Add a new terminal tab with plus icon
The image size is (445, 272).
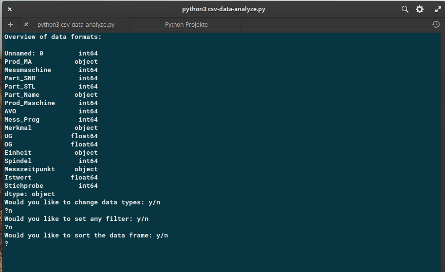11,24
